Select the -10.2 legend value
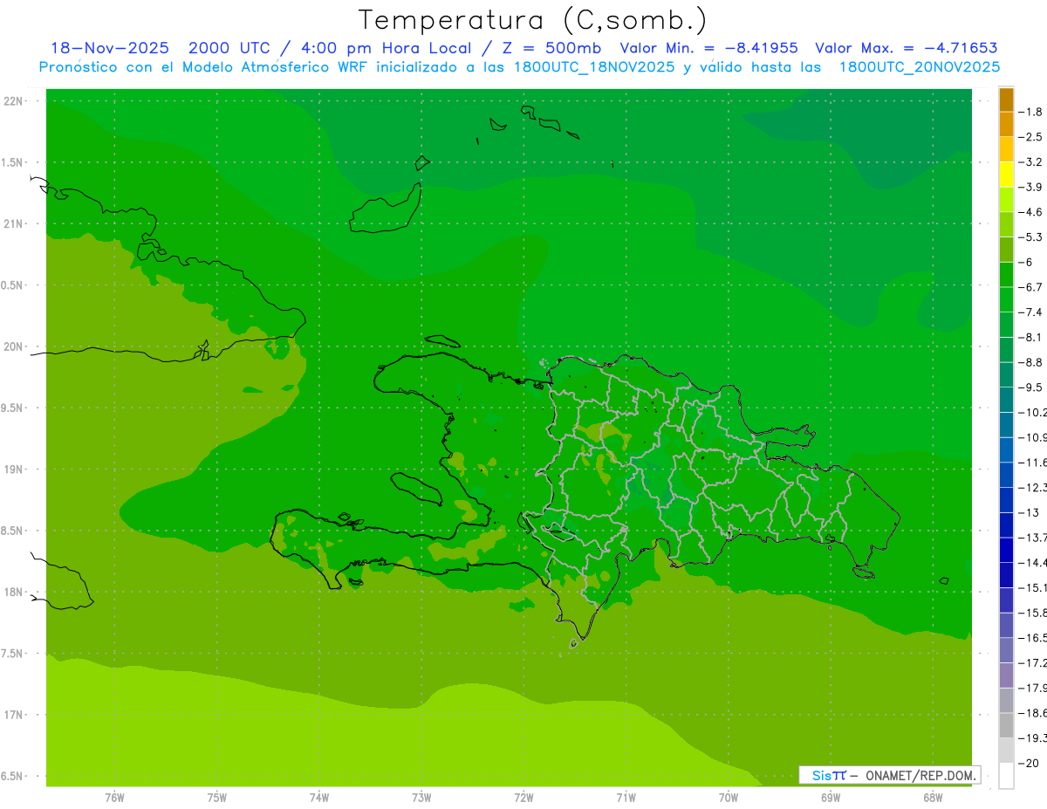The image size is (1047, 809). (x=1034, y=412)
